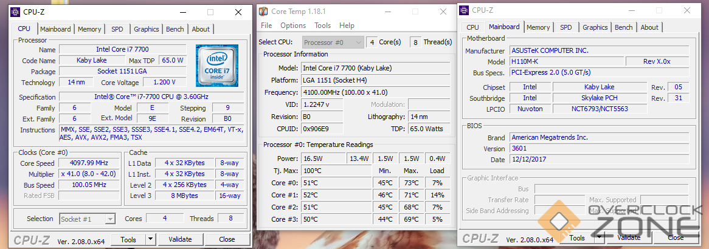
Task: Click the BIOS Version value 3601
Action: (599, 148)
